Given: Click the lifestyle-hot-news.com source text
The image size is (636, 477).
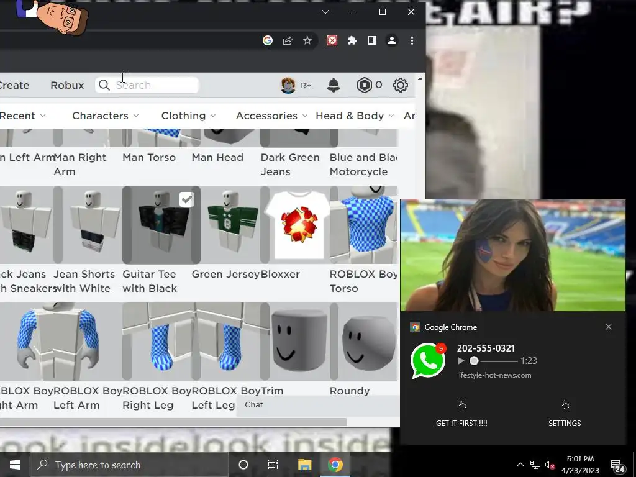Looking at the screenshot, I should pos(494,375).
